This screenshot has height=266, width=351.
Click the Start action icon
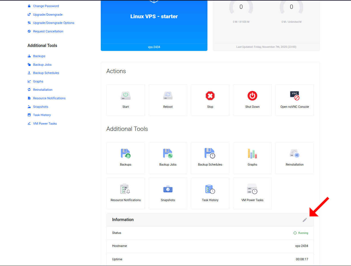tap(126, 96)
